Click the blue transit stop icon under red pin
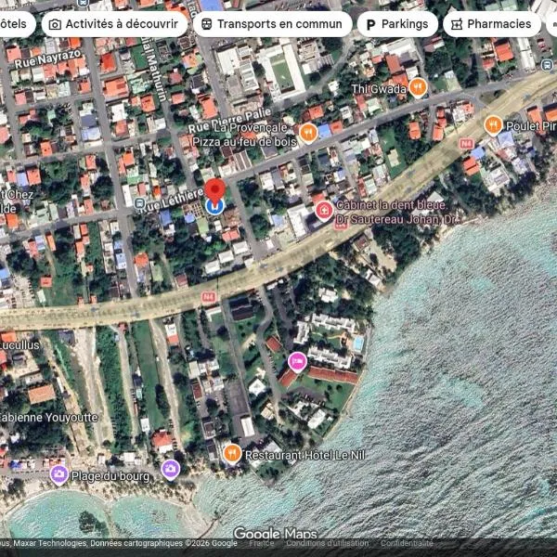This screenshot has height=557, width=557. point(215,207)
